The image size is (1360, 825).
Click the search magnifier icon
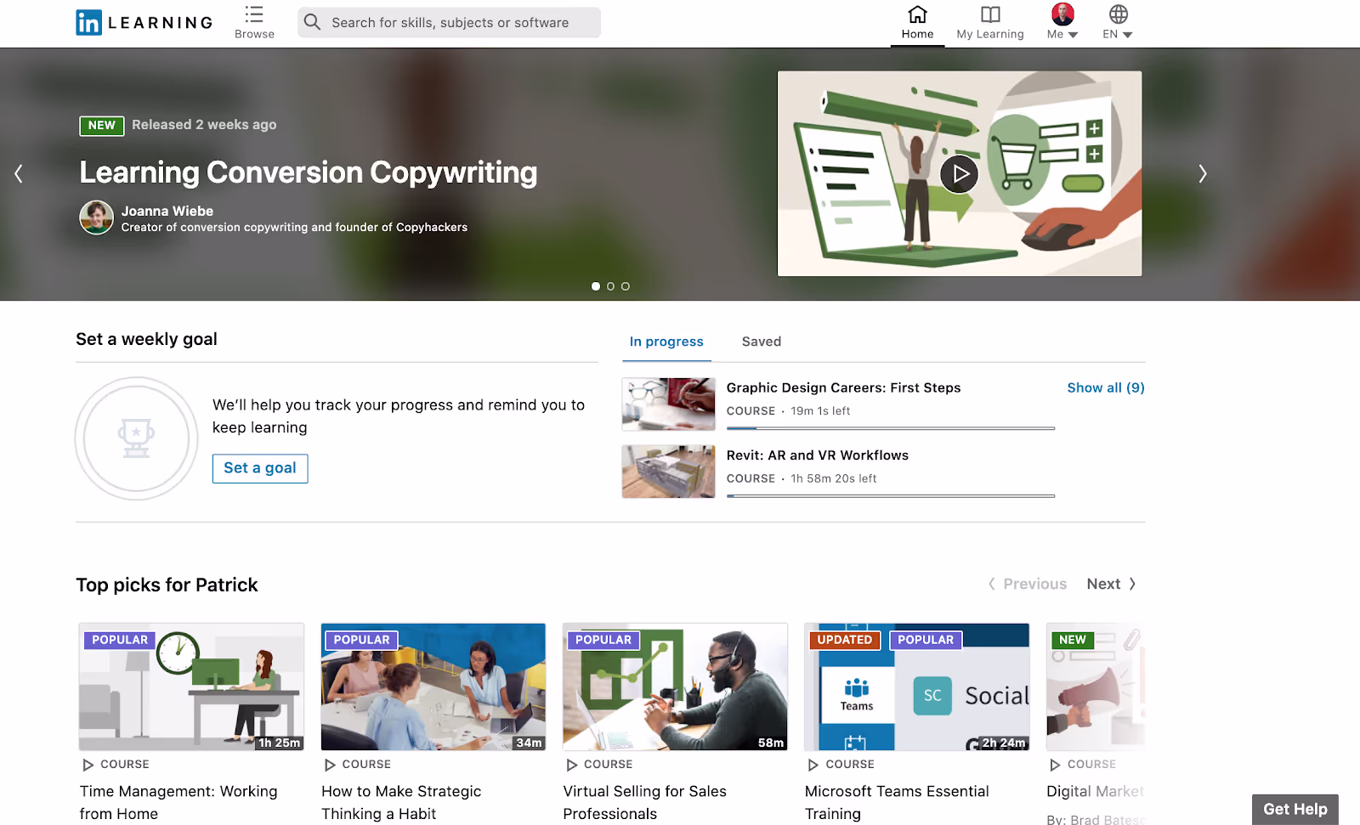pos(313,22)
